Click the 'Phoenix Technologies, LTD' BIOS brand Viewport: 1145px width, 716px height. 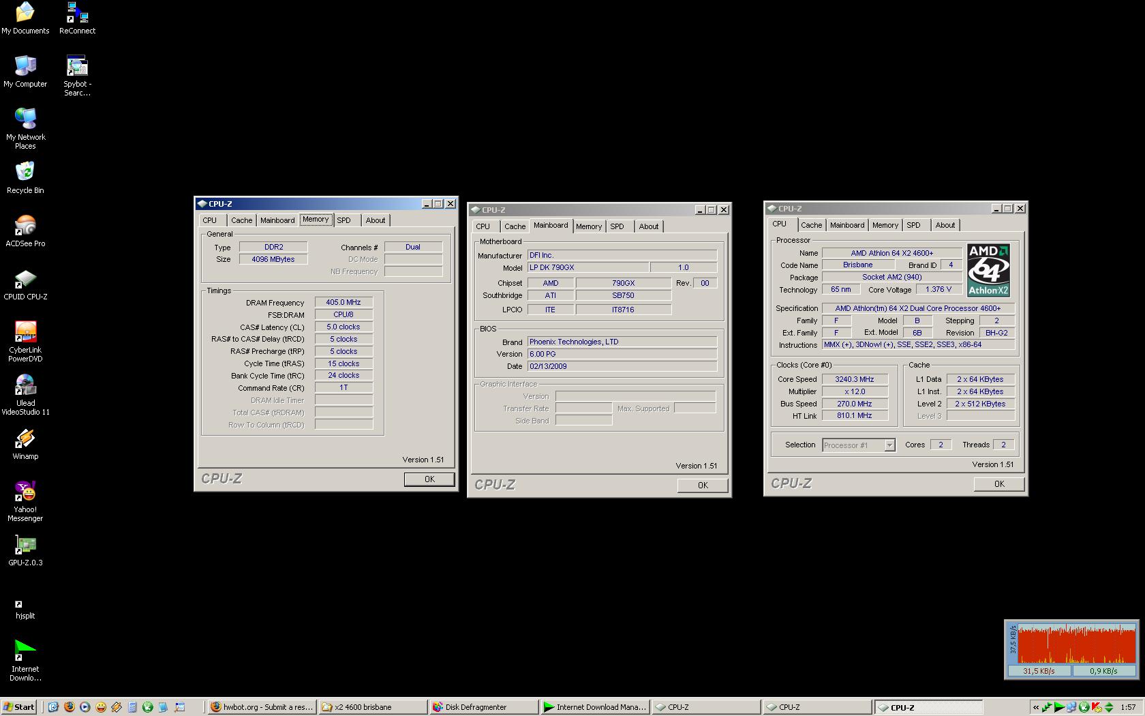622,342
